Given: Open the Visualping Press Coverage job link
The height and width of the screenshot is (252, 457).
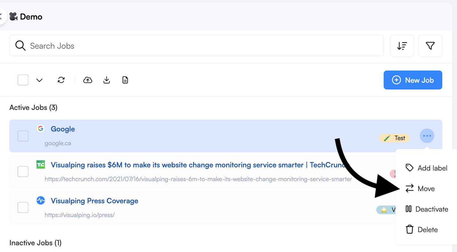Looking at the screenshot, I should pos(94,201).
